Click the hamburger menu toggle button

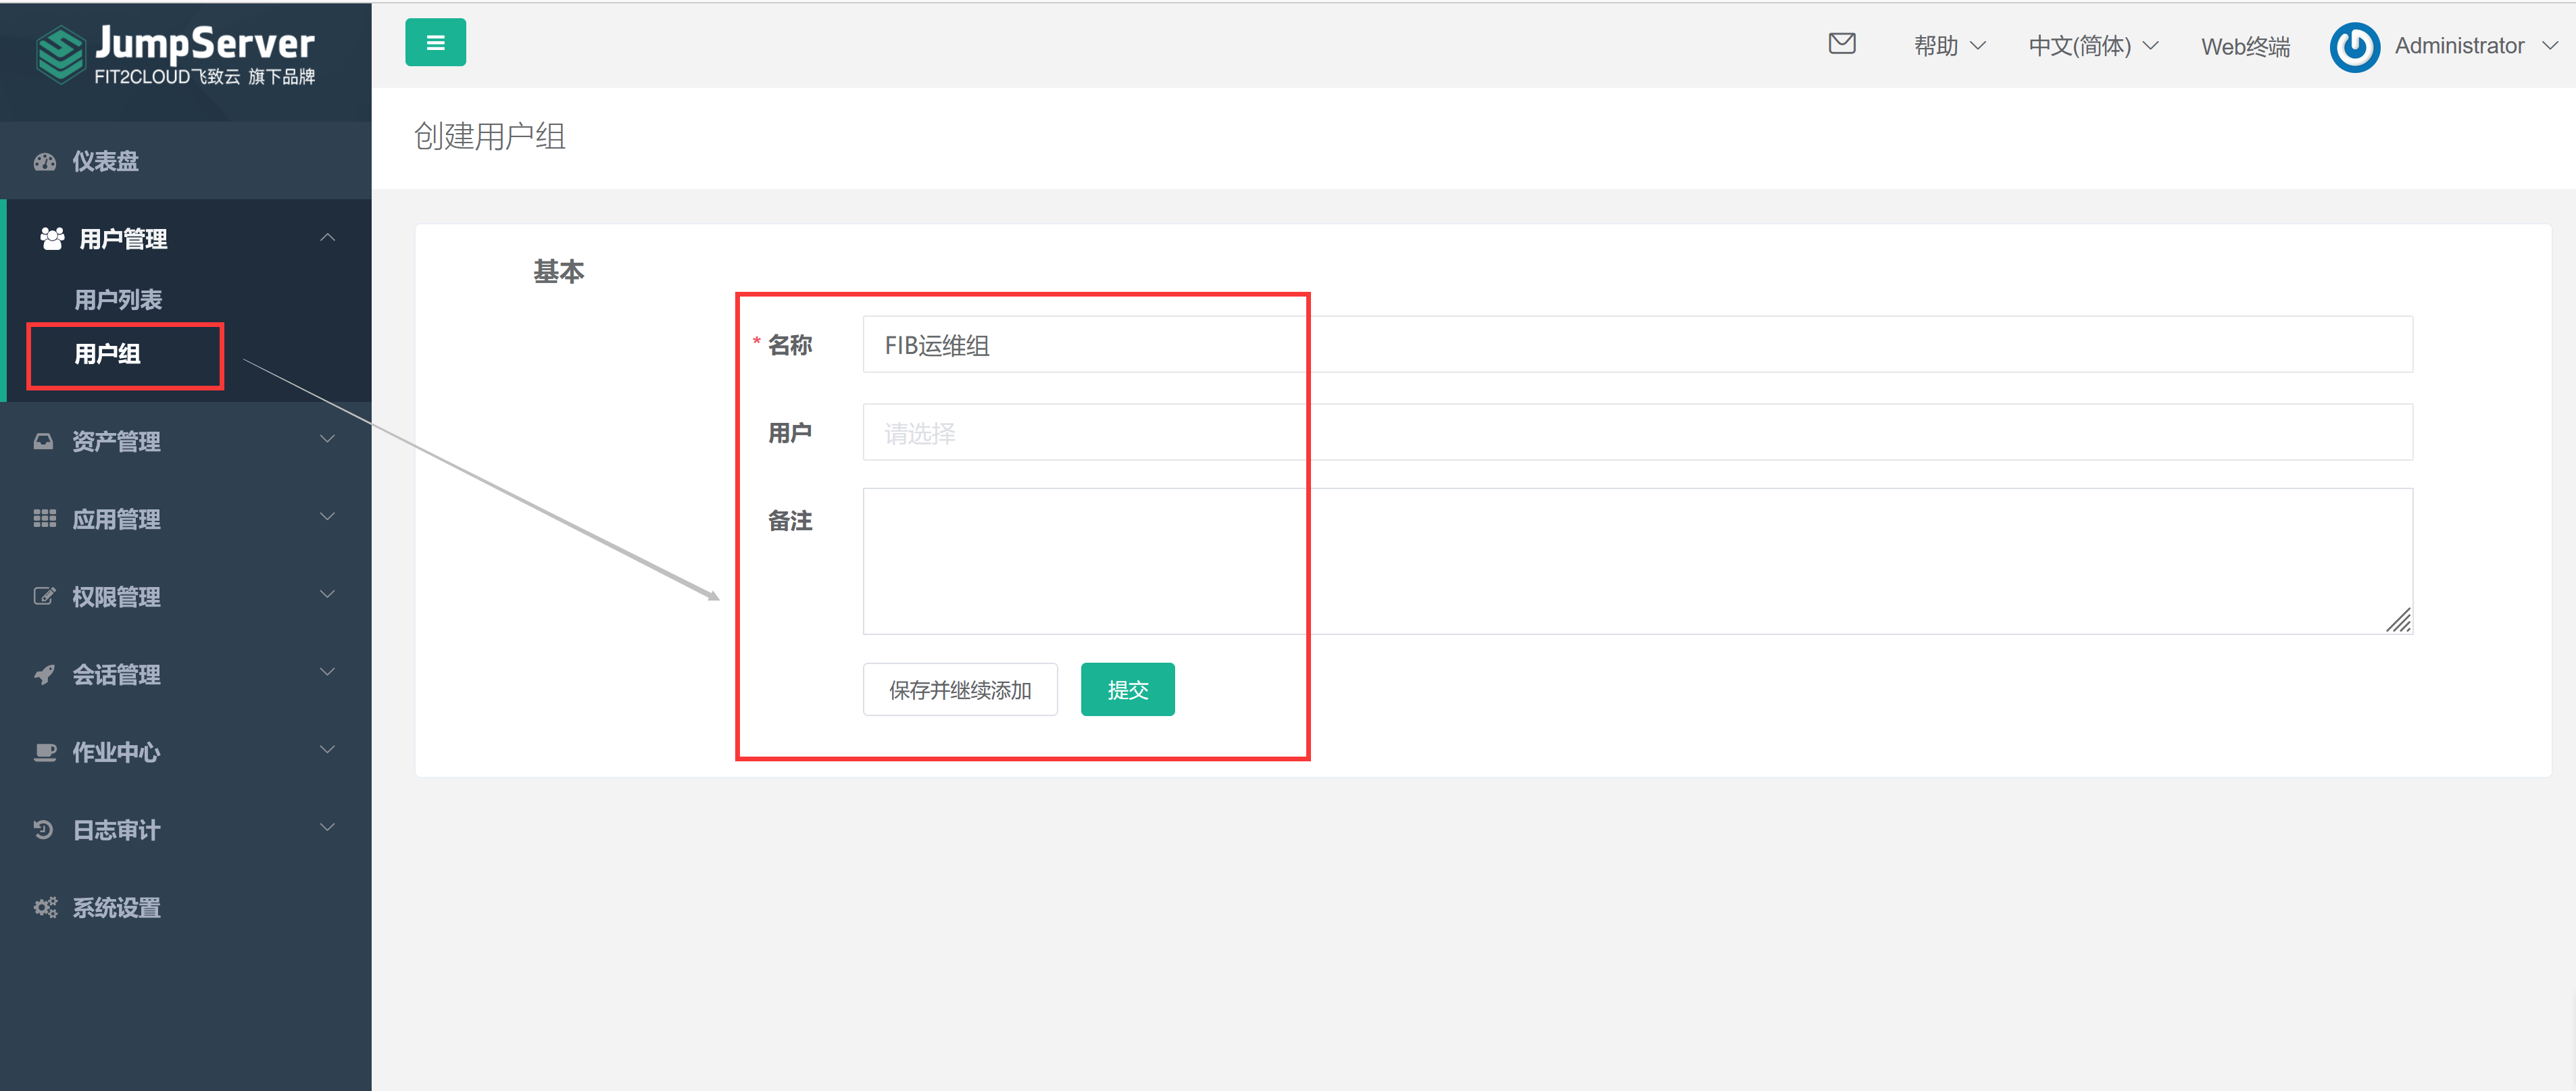click(x=435, y=43)
